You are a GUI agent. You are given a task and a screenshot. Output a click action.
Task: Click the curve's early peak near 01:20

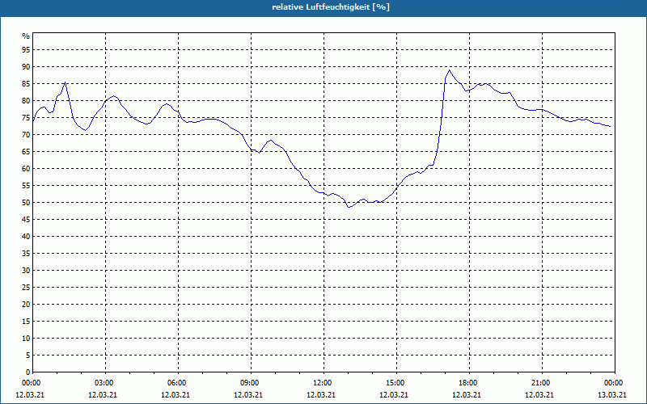(x=66, y=82)
